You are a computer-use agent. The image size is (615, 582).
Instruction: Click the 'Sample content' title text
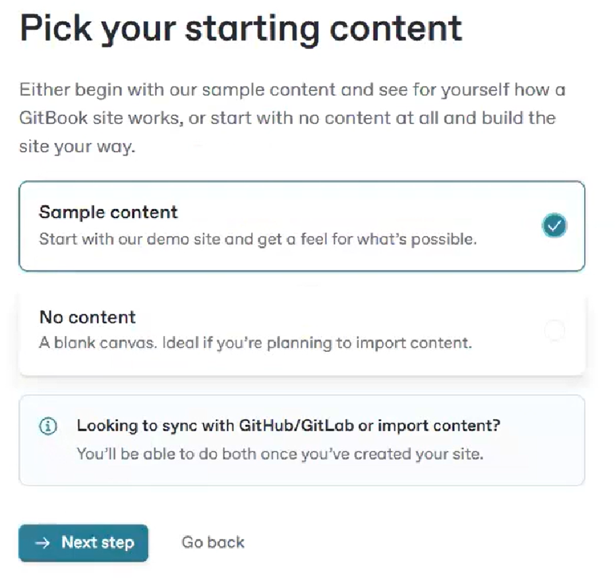point(108,212)
